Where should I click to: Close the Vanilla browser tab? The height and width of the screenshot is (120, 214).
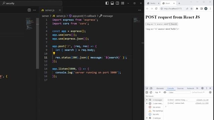tap(158, 3)
